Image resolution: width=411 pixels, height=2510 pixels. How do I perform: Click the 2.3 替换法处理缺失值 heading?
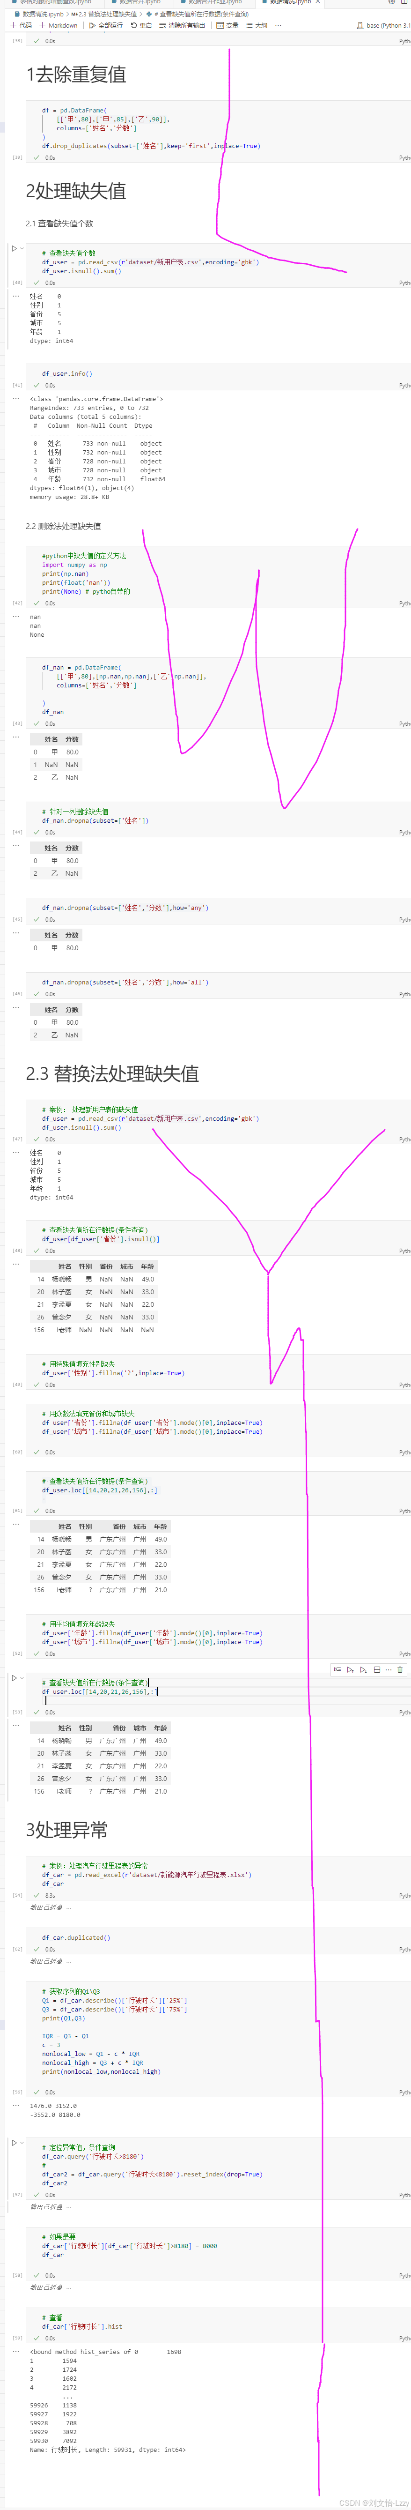click(113, 1074)
